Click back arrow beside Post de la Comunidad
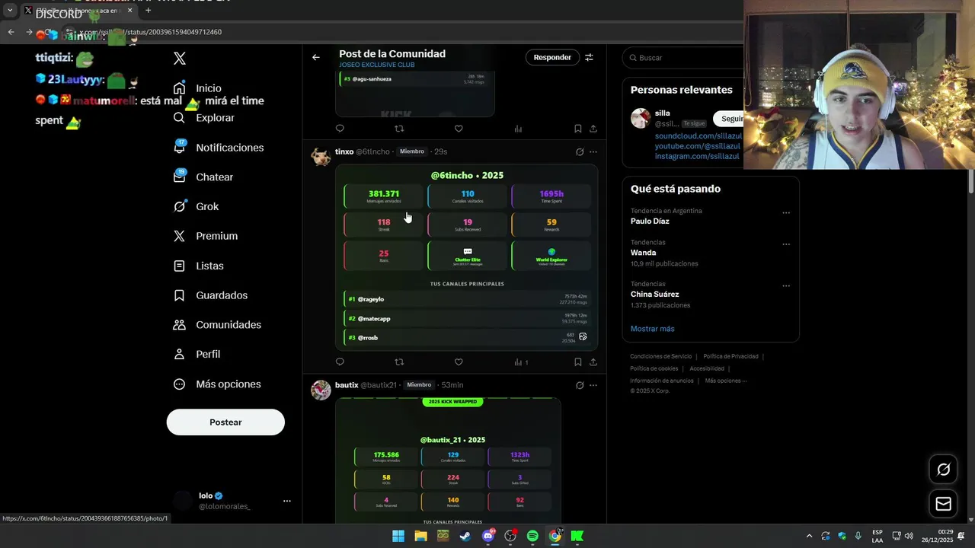975x548 pixels. pos(316,57)
